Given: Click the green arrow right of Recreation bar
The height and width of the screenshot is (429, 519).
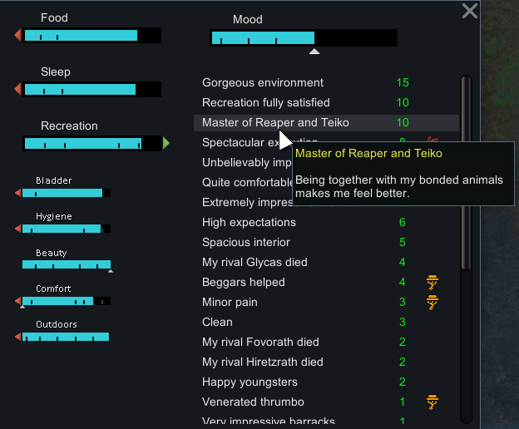Looking at the screenshot, I should click(166, 143).
